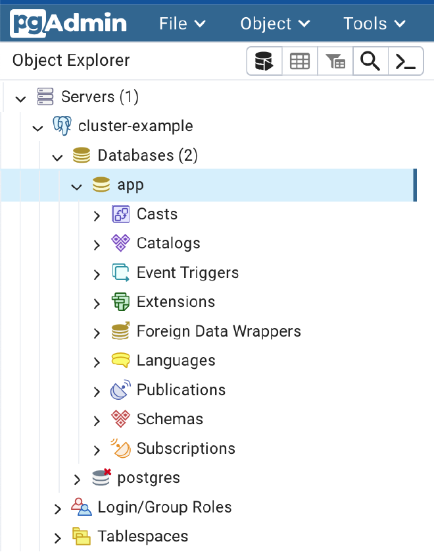
Task: Click the filter toolbar icon
Action: (x=335, y=61)
